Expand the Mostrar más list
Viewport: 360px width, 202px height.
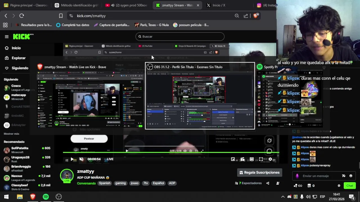click(12, 134)
